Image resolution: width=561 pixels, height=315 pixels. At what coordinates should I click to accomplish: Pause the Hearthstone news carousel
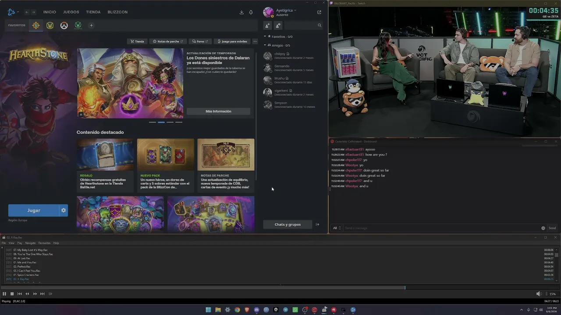81,115
